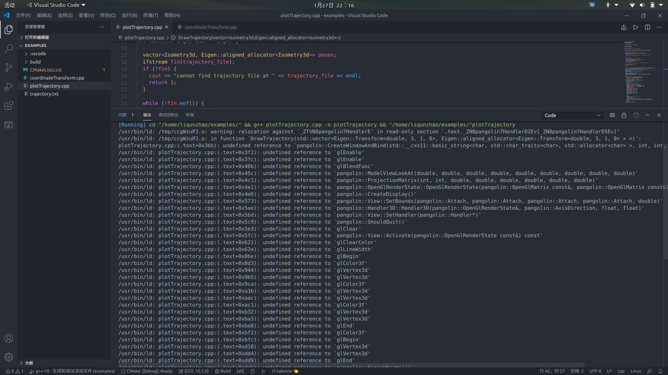Click the 空格: 2 indentation setting

[577, 371]
